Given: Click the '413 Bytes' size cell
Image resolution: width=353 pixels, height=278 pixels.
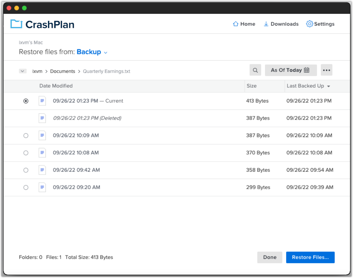Looking at the screenshot, I should coord(257,101).
